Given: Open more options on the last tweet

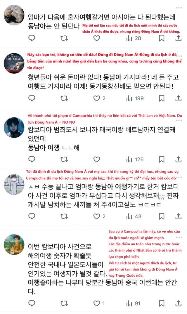Looking at the screenshot, I should [x=179, y=237].
